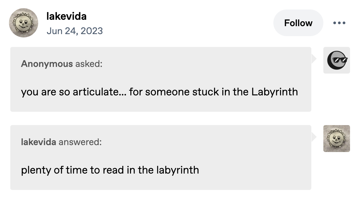Click the word "answered:" in the reply

[80, 142]
